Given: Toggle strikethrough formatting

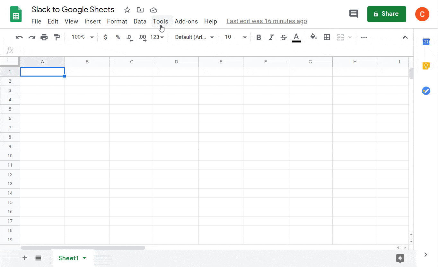Looking at the screenshot, I should [x=283, y=37].
